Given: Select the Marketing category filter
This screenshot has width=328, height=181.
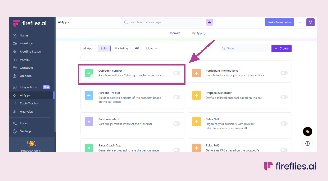Looking at the screenshot, I should (x=121, y=49).
